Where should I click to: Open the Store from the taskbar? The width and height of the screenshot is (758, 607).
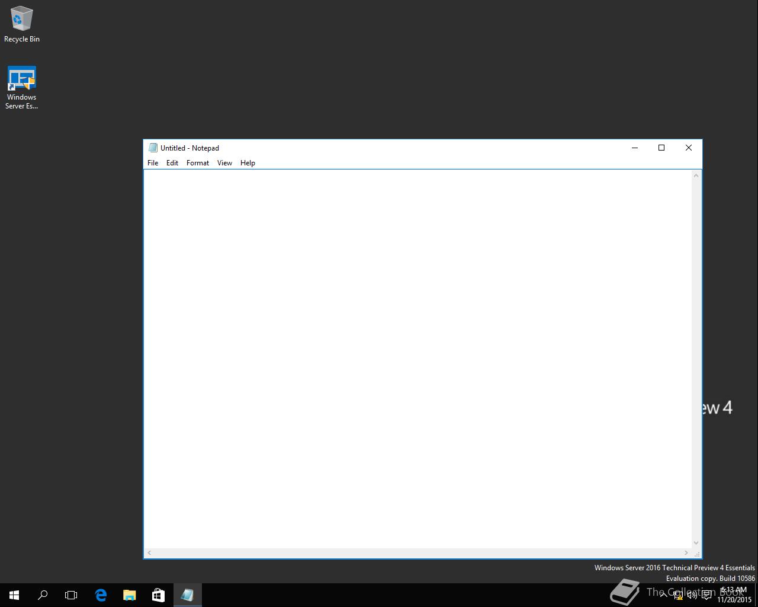pyautogui.click(x=158, y=595)
